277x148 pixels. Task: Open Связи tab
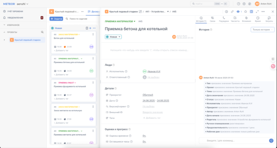click(x=212, y=19)
